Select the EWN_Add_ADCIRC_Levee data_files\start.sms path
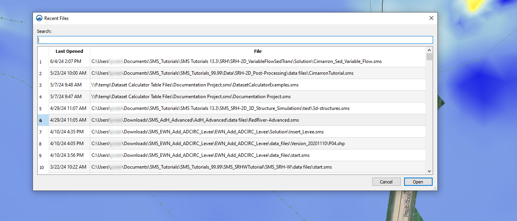 point(200,155)
